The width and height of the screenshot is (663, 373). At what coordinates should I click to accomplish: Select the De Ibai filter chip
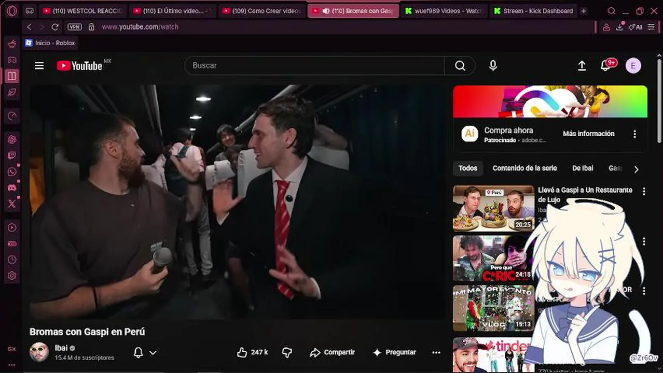point(583,168)
